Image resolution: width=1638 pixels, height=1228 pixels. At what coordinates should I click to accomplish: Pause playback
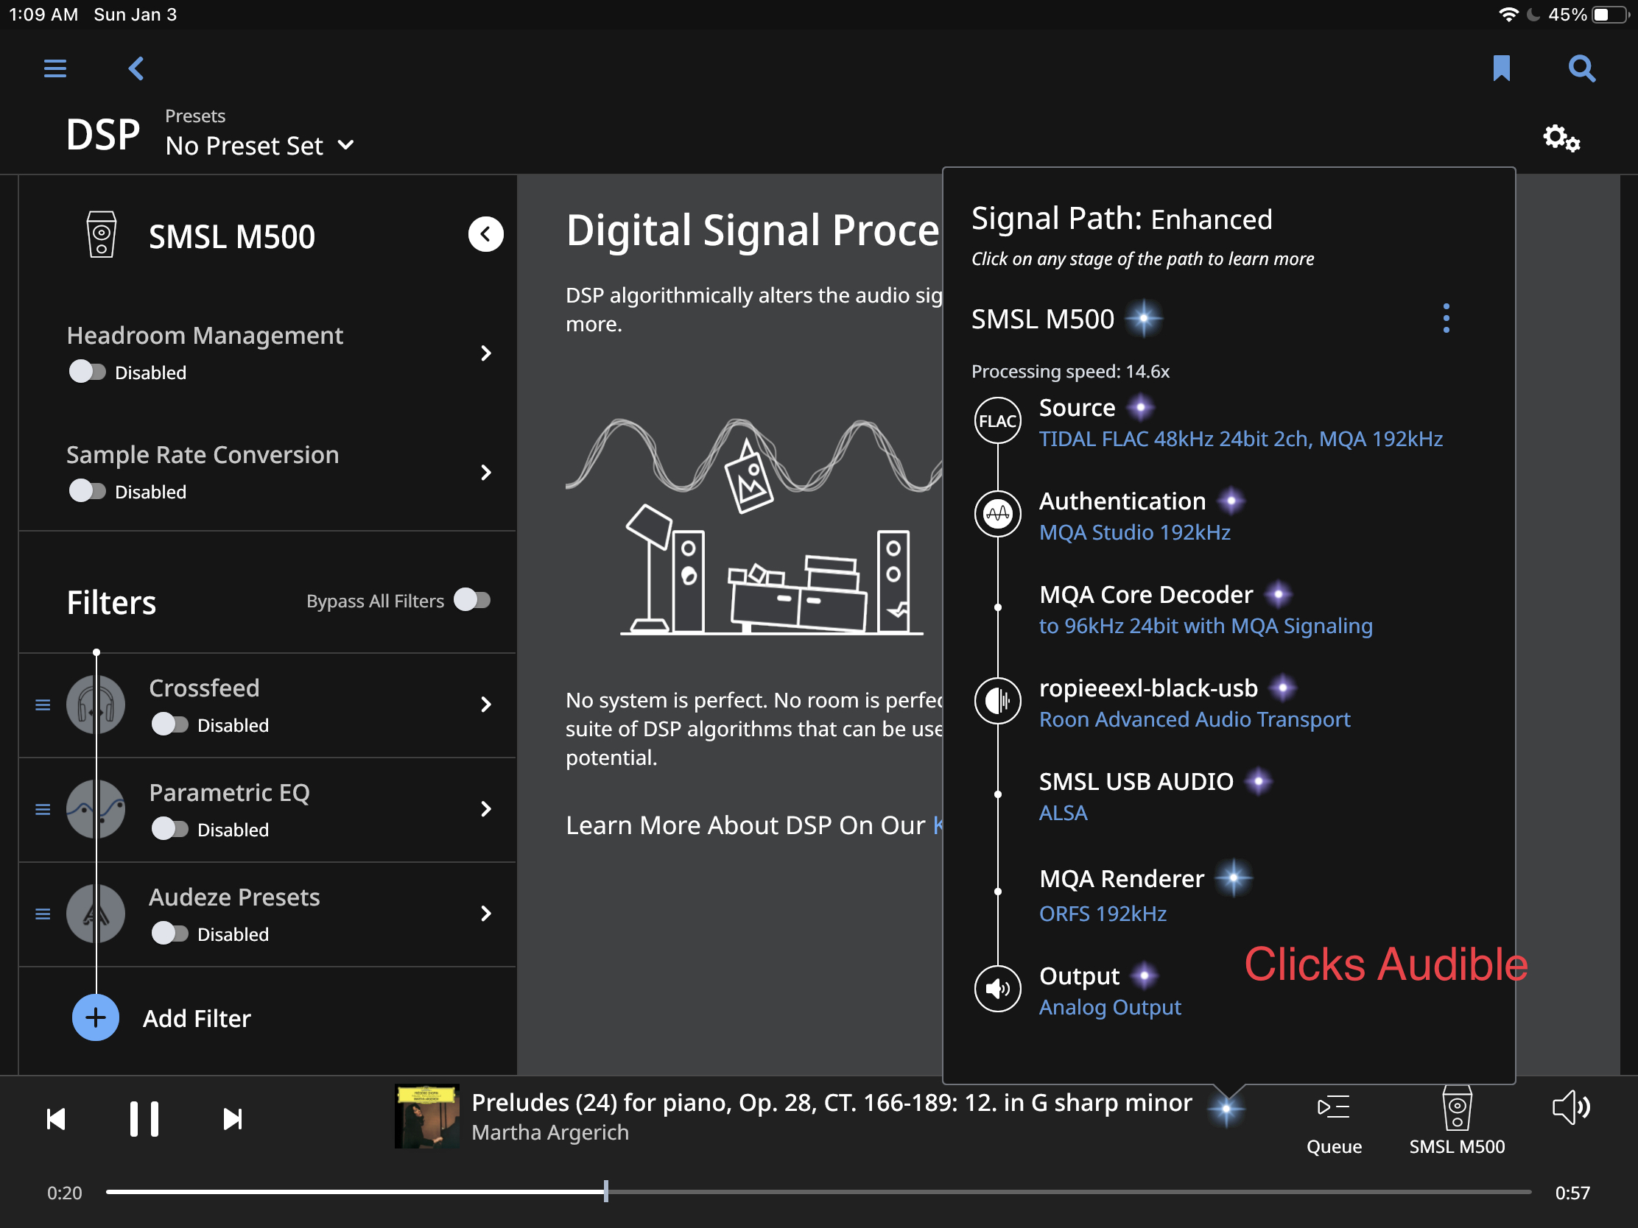(144, 1118)
